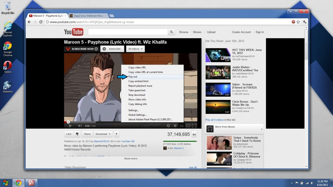This screenshot has width=333, height=187.
Task: Click the Chrome address bar URL
Action: (92, 22)
